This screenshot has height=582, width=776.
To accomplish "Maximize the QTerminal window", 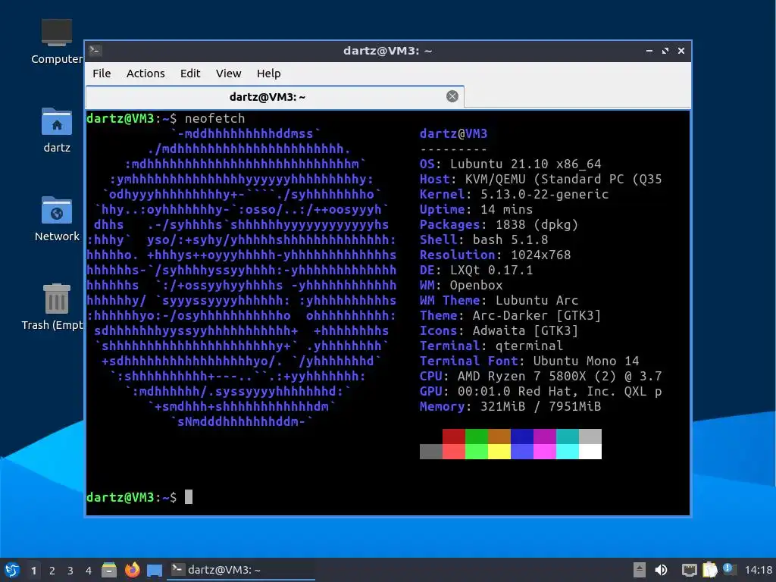I will coord(665,51).
